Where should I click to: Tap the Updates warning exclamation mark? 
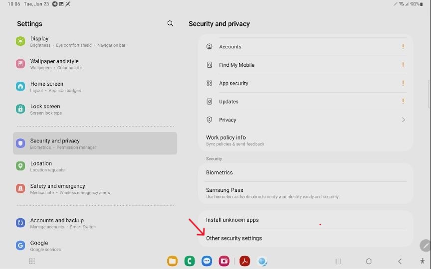click(x=403, y=101)
